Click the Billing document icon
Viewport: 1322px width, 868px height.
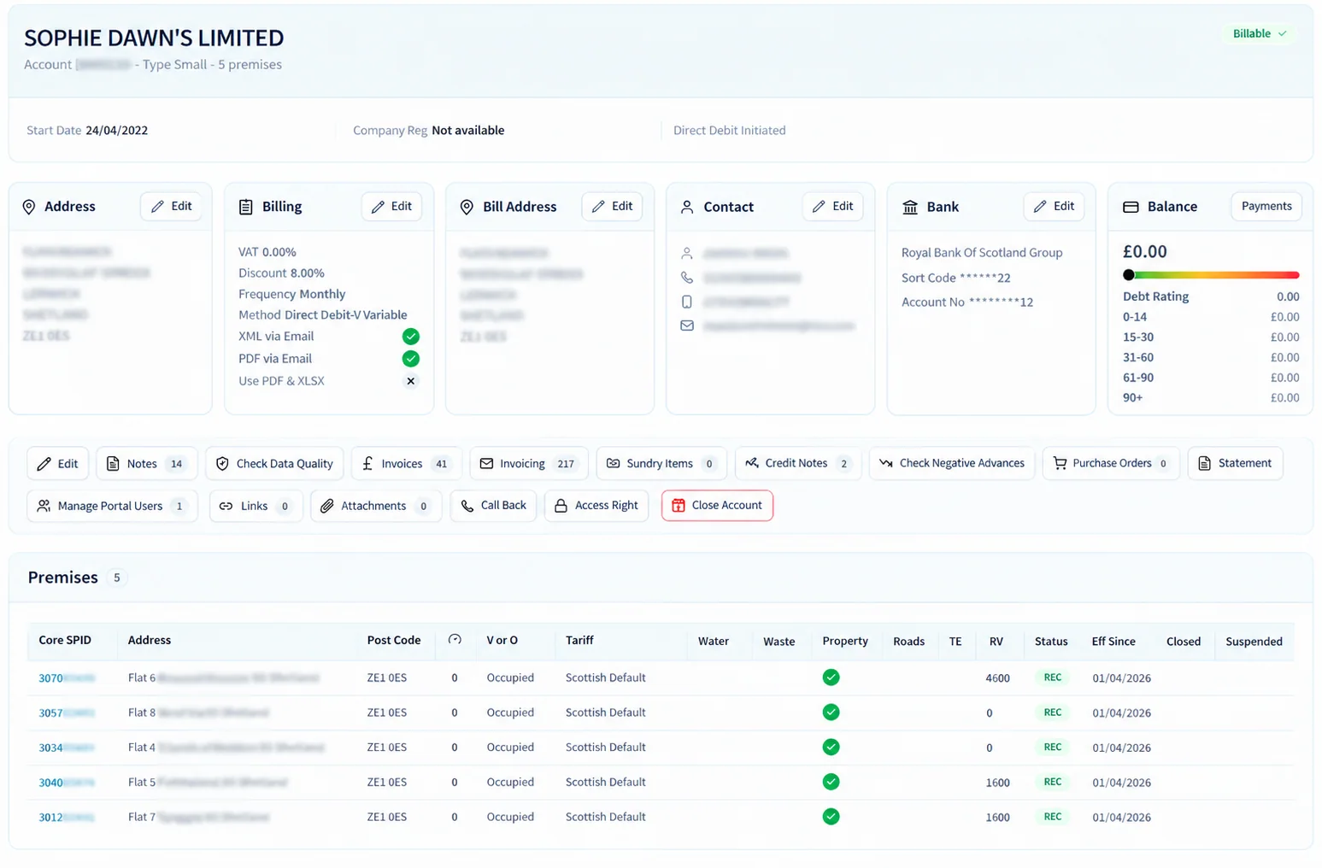[x=246, y=207]
